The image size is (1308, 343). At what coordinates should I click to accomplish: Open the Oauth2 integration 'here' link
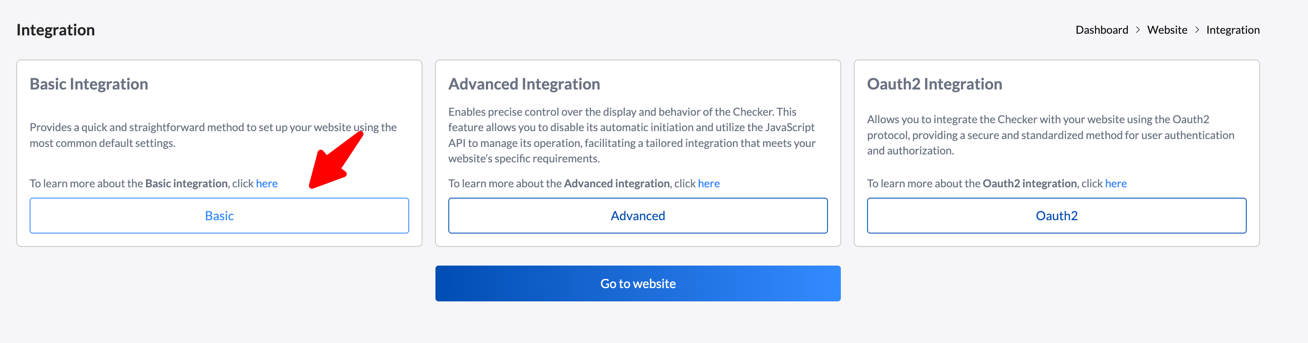point(1116,184)
